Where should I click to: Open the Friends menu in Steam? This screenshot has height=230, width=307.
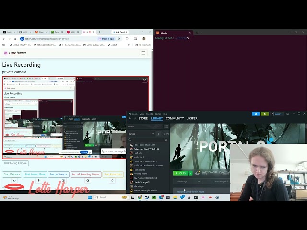pyautogui.click(x=149, y=114)
